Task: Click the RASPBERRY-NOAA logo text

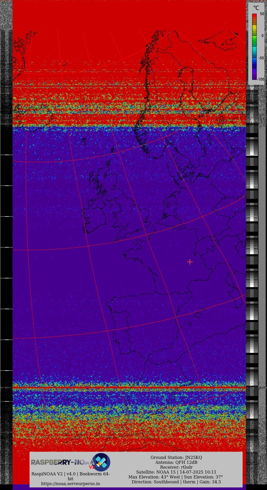Action: point(62,462)
